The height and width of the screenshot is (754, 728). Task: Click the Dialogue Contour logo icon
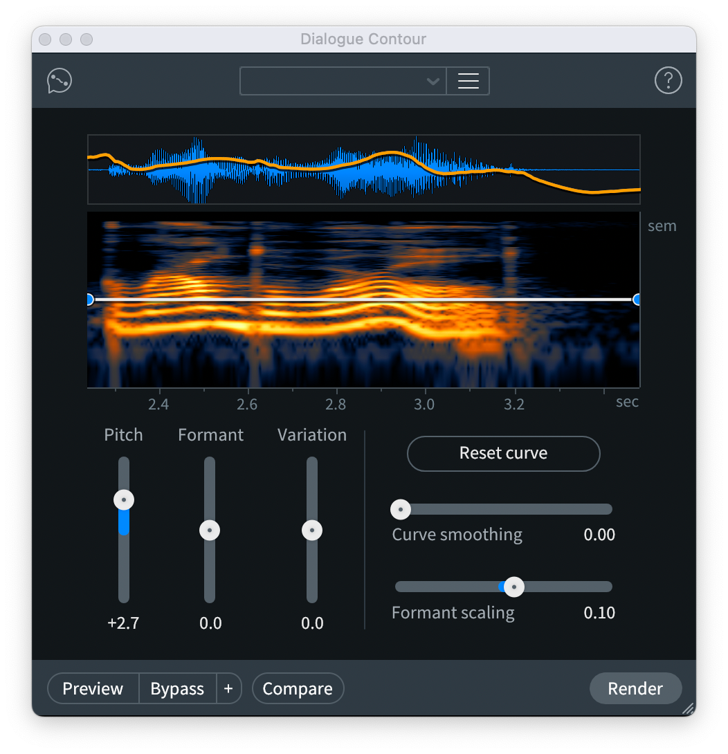[x=60, y=81]
